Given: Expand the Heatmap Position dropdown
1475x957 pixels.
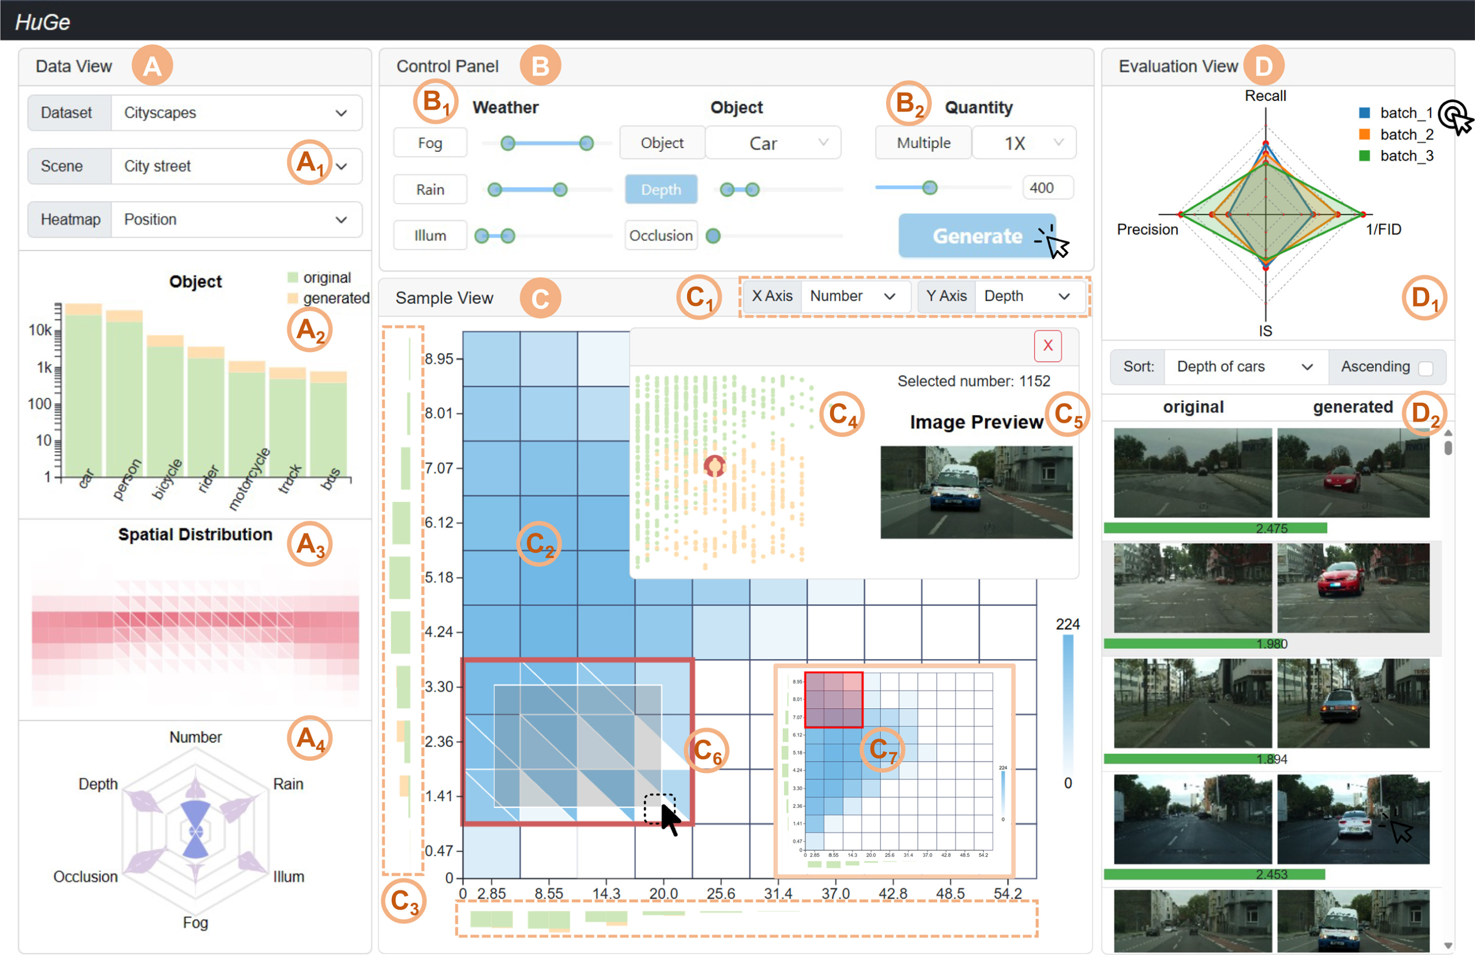Looking at the screenshot, I should (x=236, y=219).
